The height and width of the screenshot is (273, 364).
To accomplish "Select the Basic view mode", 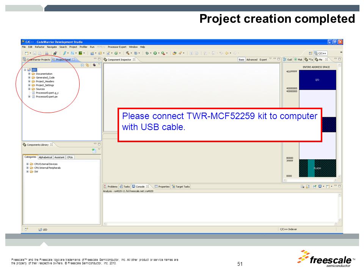I will coord(242,60).
